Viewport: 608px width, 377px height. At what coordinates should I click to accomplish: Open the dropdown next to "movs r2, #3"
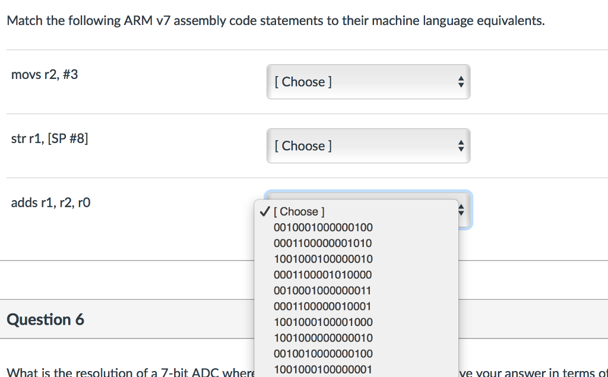(x=368, y=82)
